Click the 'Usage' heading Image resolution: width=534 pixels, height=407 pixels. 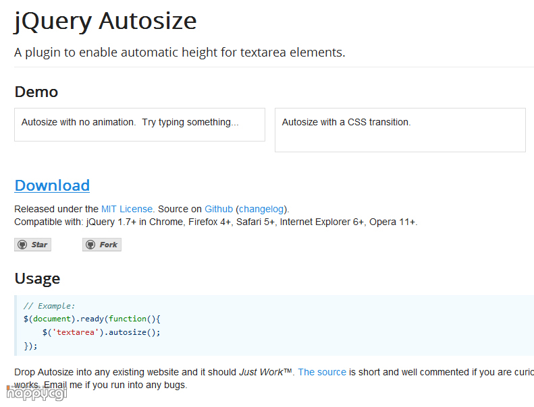pyautogui.click(x=37, y=278)
